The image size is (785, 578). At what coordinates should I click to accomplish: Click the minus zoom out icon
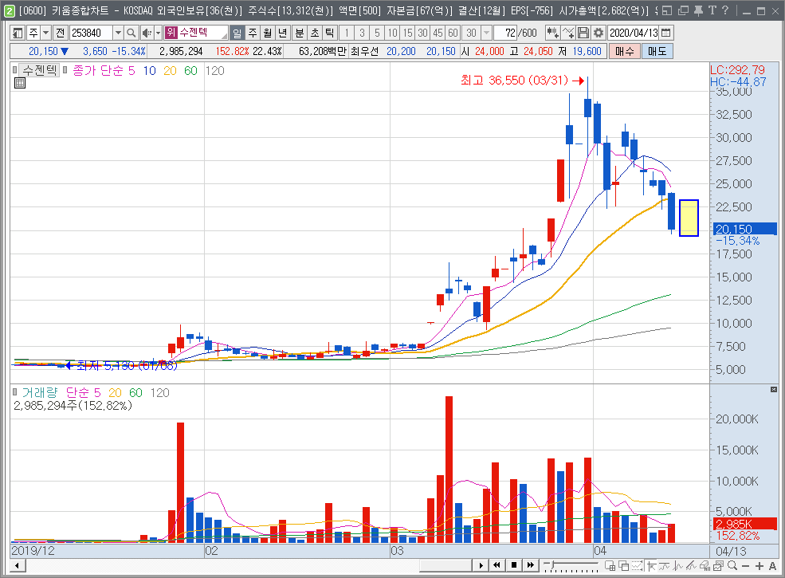(745, 566)
